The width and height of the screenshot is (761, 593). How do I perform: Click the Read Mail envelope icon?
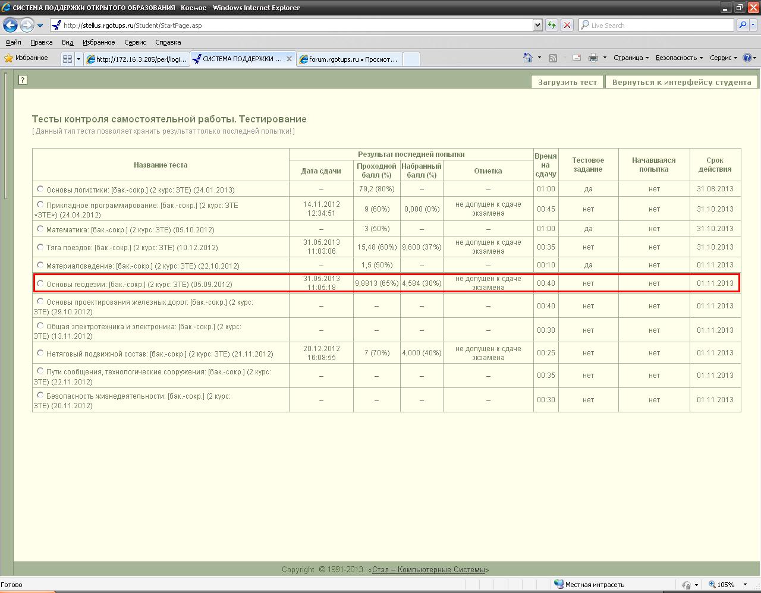coord(576,58)
